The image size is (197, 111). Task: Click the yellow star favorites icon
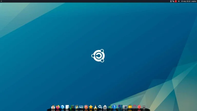pyautogui.click(x=91, y=107)
